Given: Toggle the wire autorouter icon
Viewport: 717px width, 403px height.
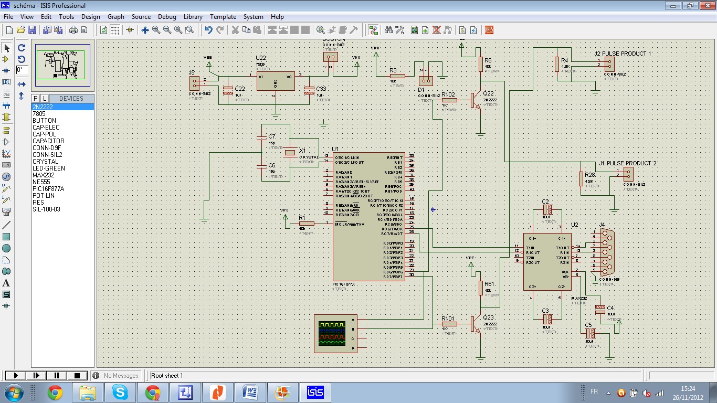Looking at the screenshot, I should pyautogui.click(x=373, y=30).
